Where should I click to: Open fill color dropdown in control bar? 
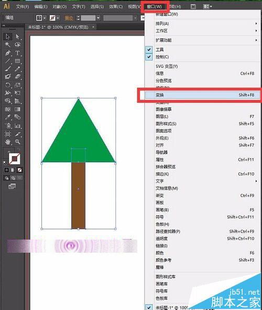(45, 18)
